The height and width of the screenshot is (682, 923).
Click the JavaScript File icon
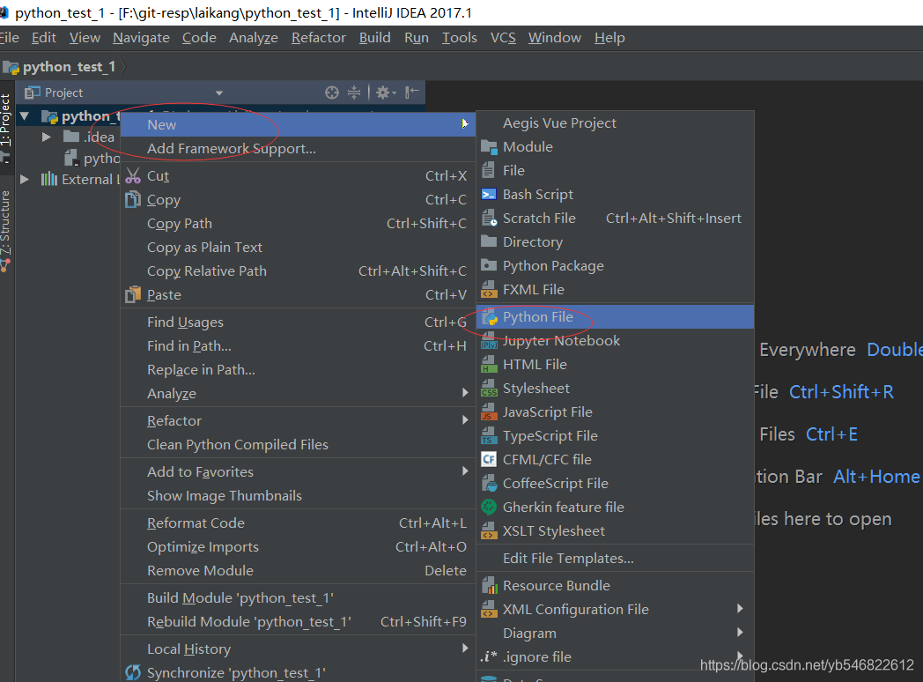click(x=489, y=412)
